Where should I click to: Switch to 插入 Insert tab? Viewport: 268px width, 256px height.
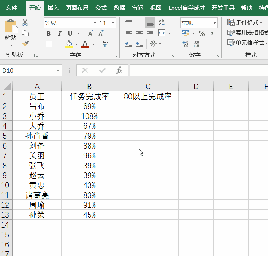(53, 8)
